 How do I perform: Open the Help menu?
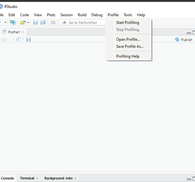coord(141,15)
